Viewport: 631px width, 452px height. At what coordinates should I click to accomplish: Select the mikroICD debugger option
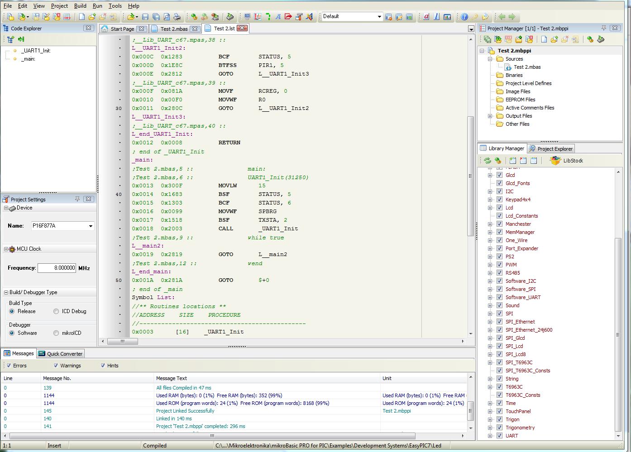[x=56, y=333]
